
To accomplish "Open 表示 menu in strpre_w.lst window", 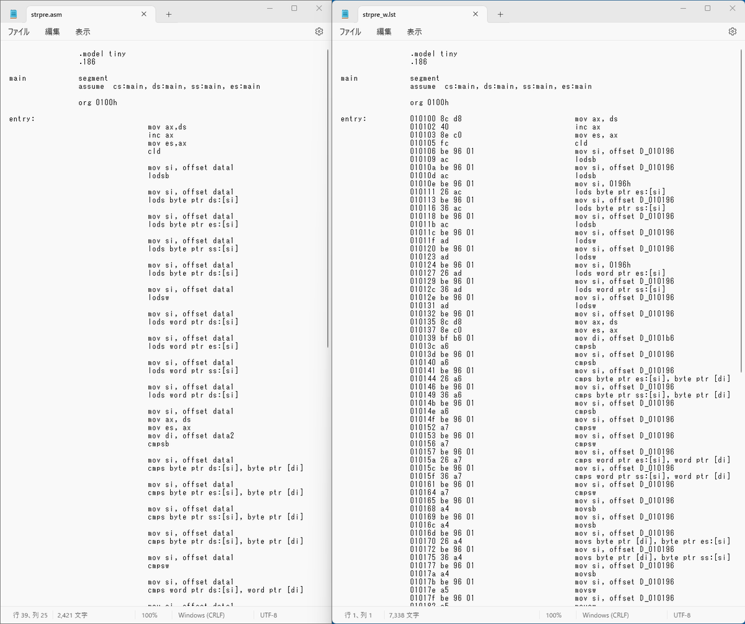I will 414,32.
